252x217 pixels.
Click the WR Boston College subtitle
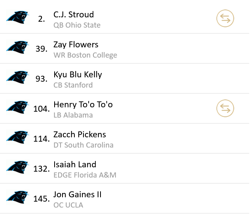(x=85, y=55)
